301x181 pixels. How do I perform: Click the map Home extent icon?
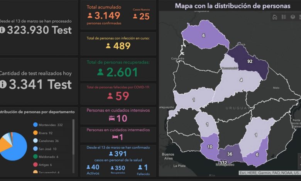pos(275,17)
